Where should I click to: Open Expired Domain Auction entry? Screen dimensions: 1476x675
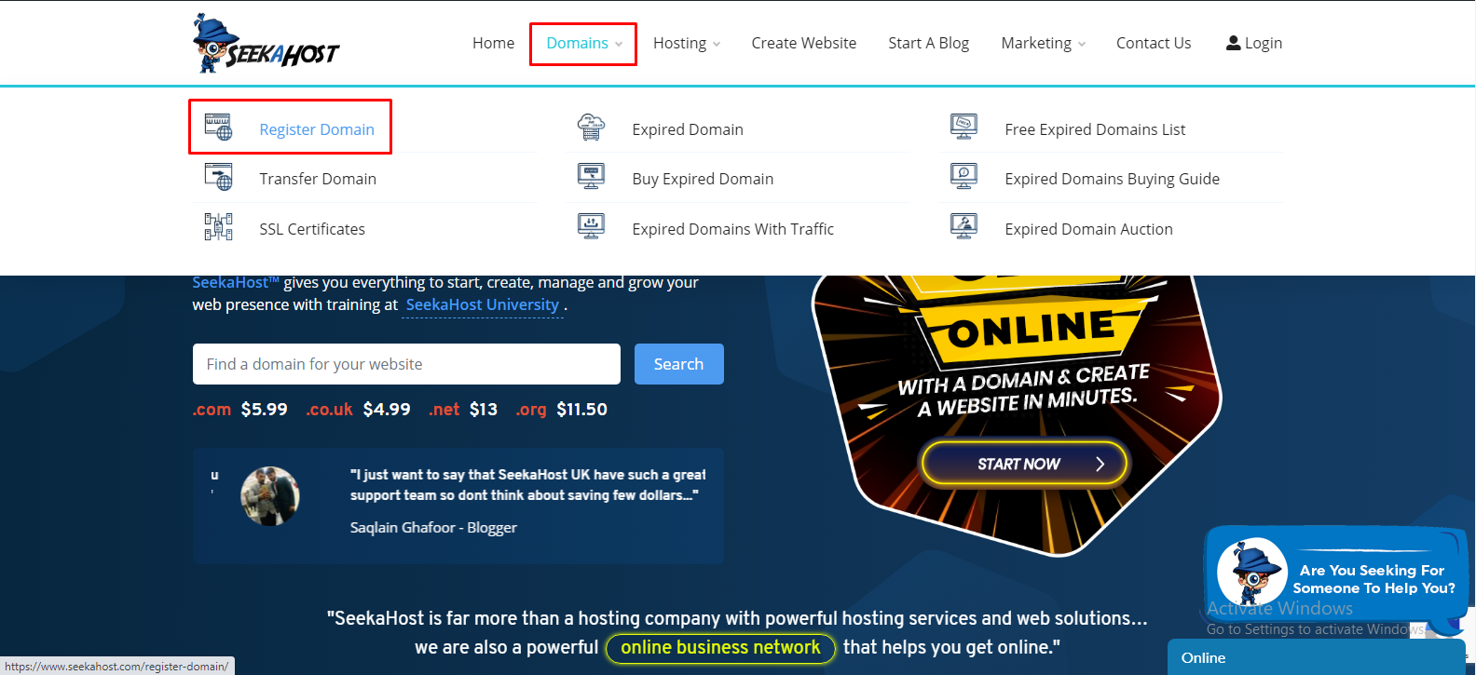[1088, 229]
